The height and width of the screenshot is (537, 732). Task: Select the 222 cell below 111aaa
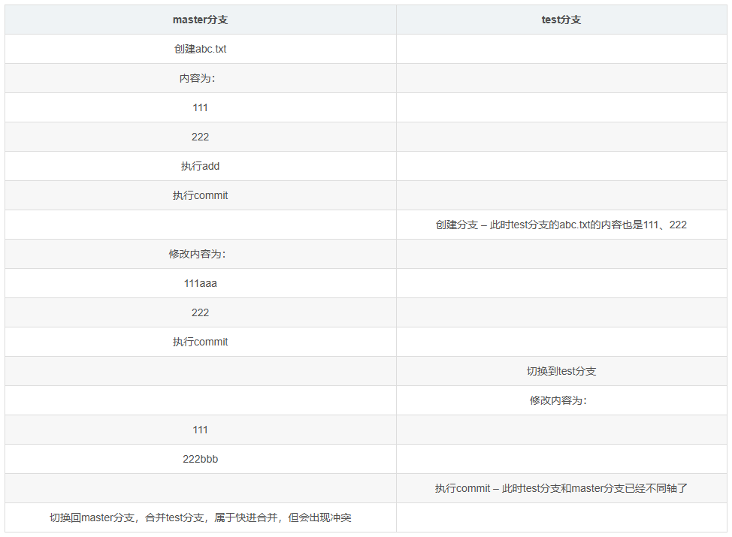tap(200, 312)
